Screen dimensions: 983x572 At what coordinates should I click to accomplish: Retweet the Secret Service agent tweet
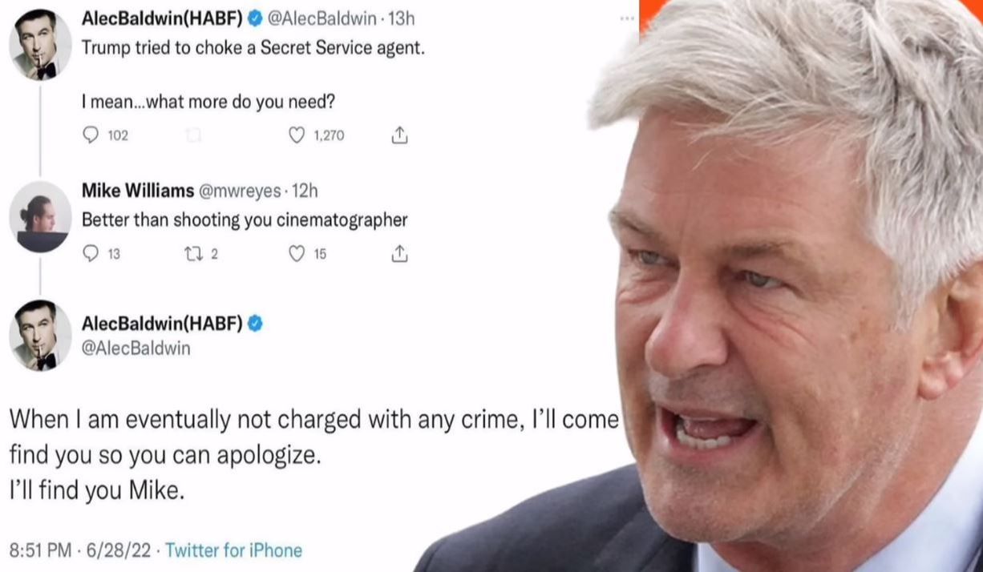[192, 136]
